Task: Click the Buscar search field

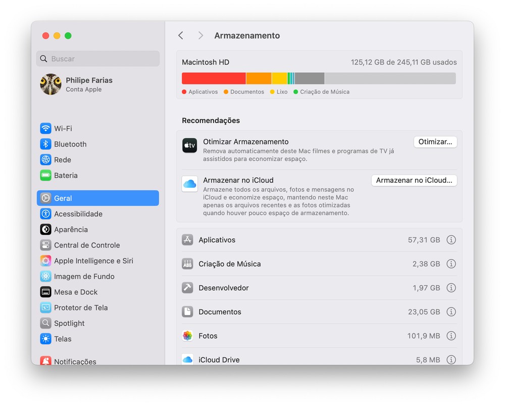Action: pyautogui.click(x=98, y=59)
